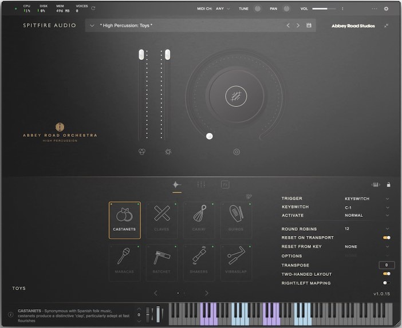This screenshot has width=402, height=328.
Task: Open the Activate Normal dropdown
Action: (x=367, y=215)
